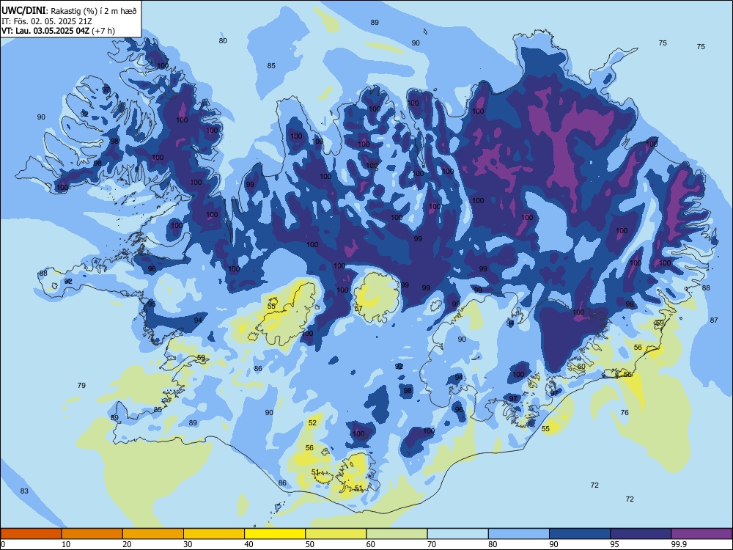Select the medium blue 80–90 legend swatch
This screenshot has height=550, width=733.
pyautogui.click(x=519, y=534)
